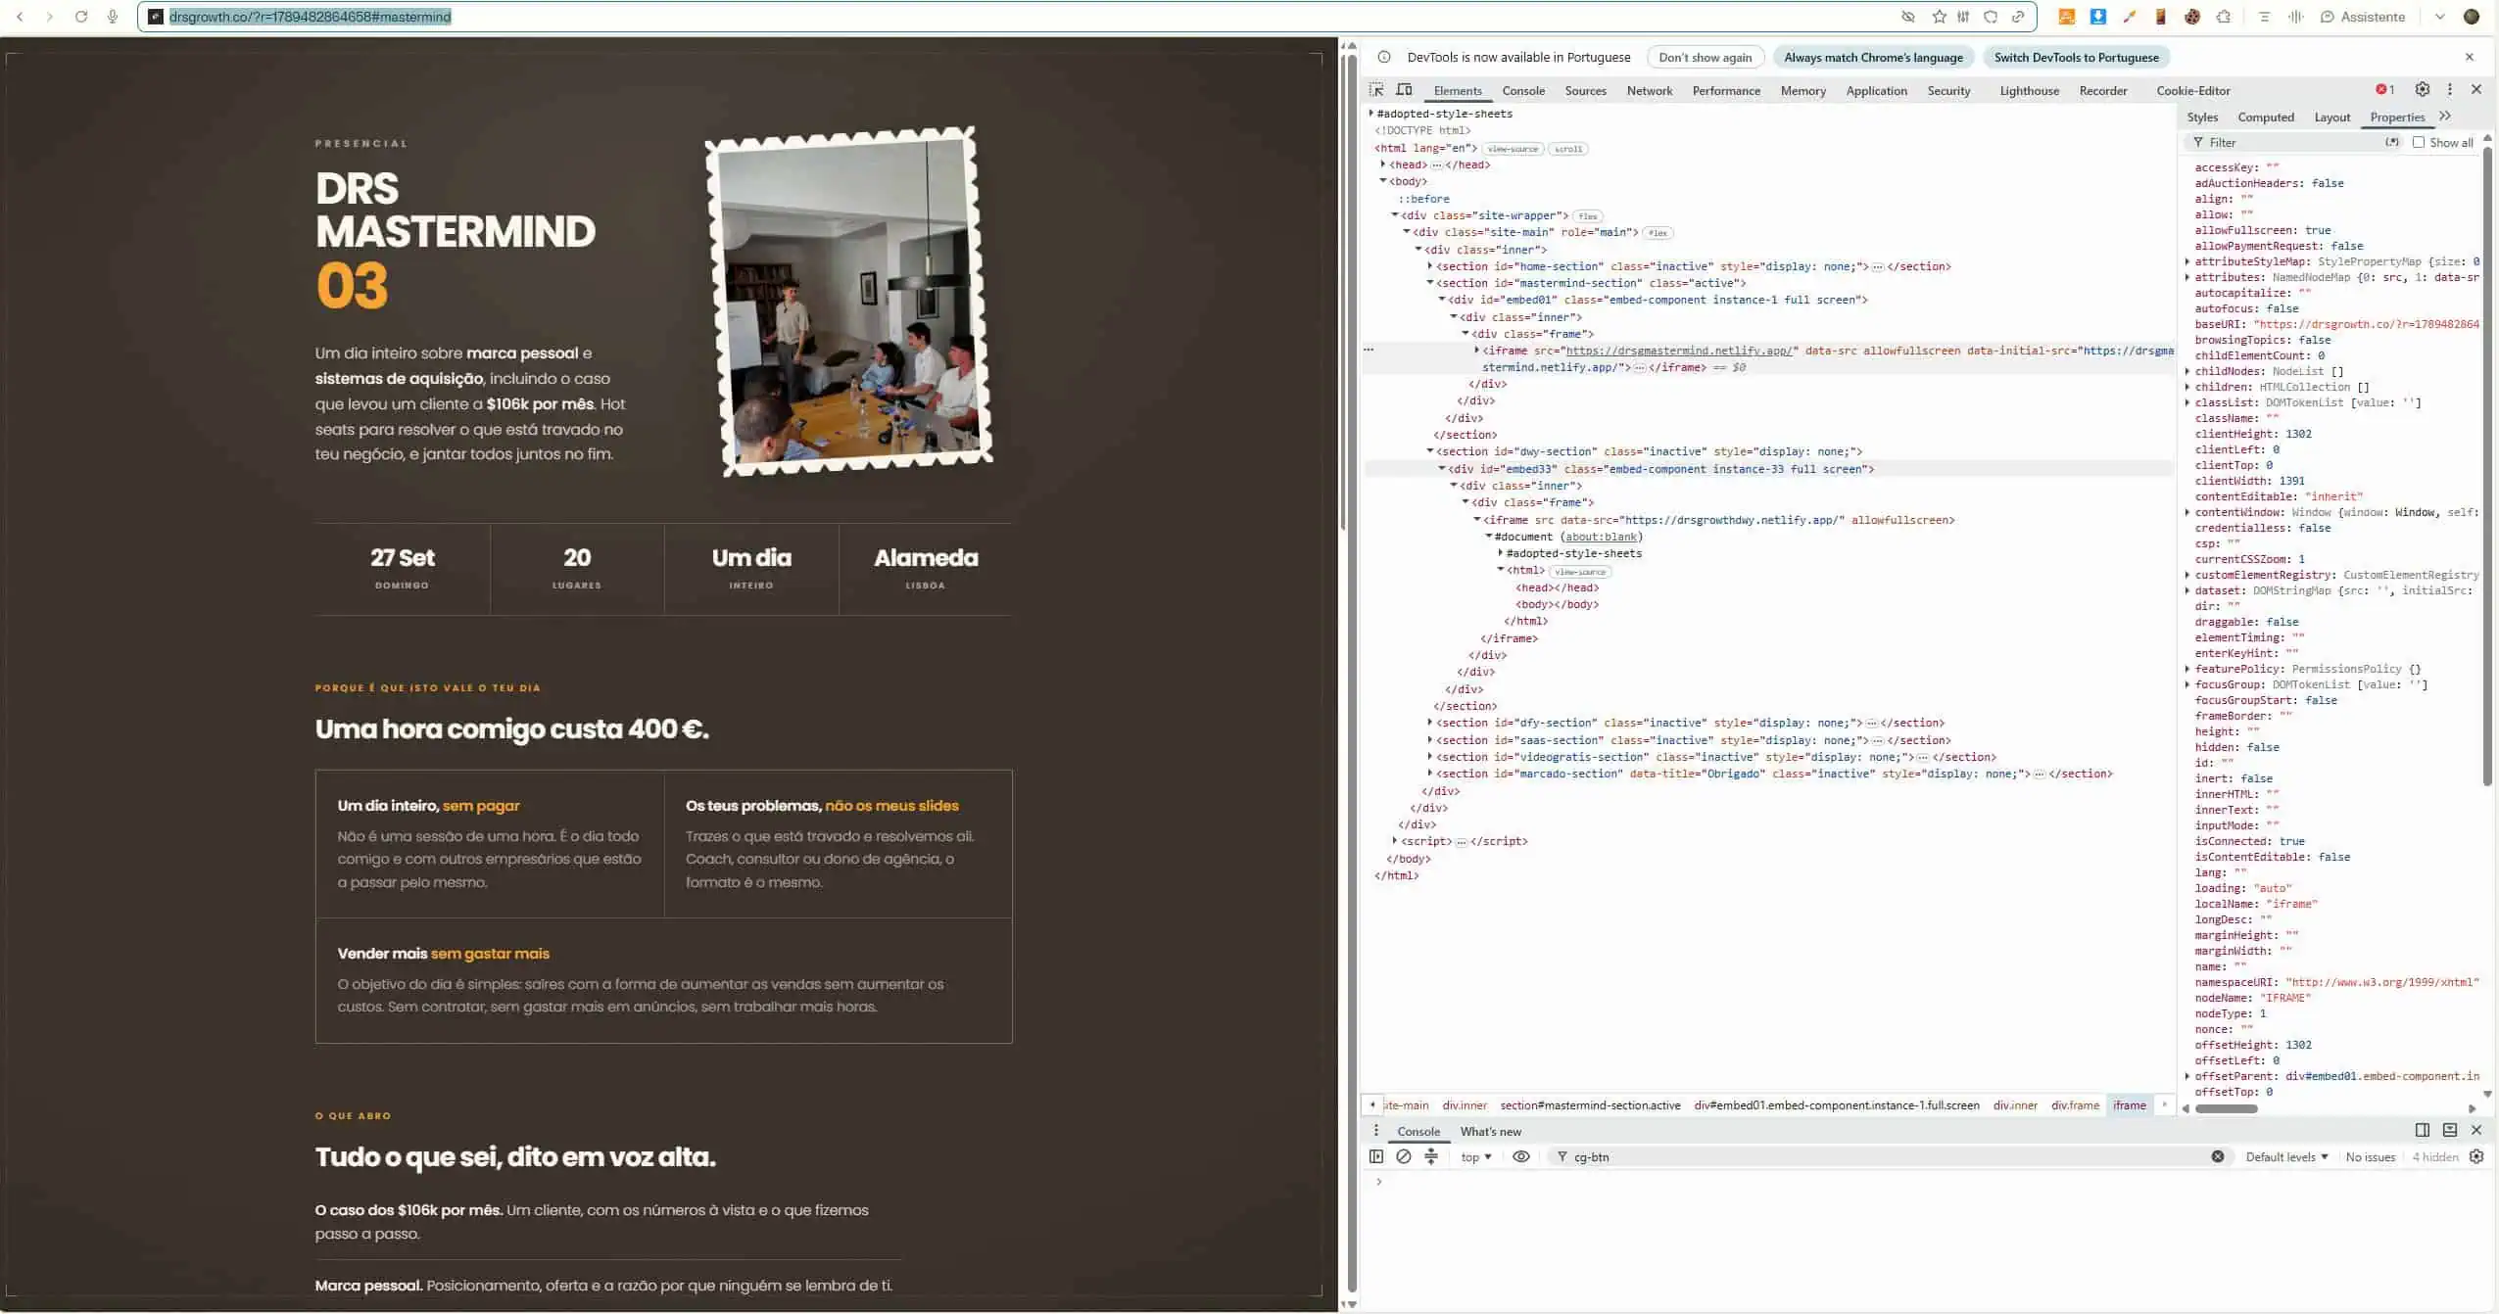Switch to the Network tab
The width and height of the screenshot is (2499, 1314).
click(1649, 91)
